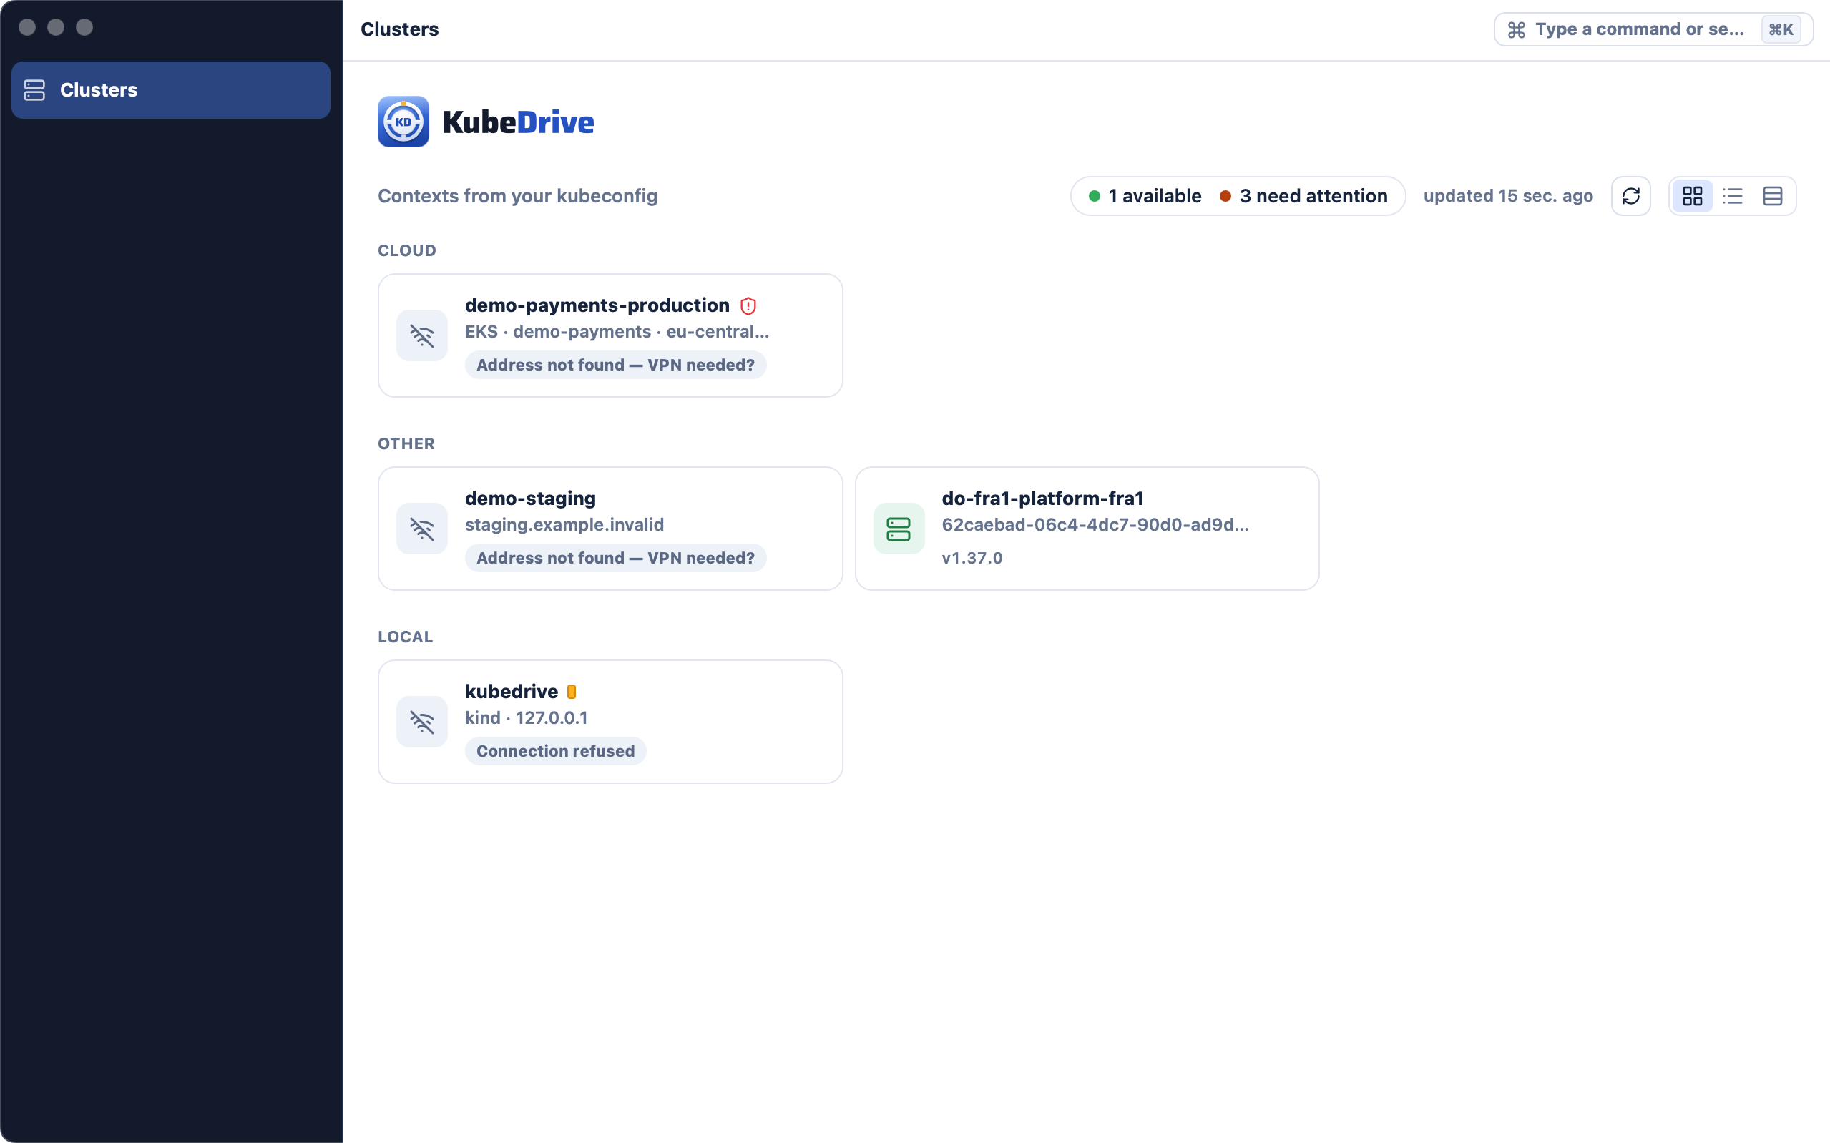Switch to grid view layout
The width and height of the screenshot is (1830, 1143).
[1693, 196]
